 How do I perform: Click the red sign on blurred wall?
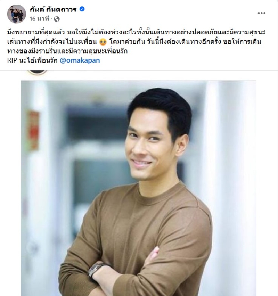[33, 131]
